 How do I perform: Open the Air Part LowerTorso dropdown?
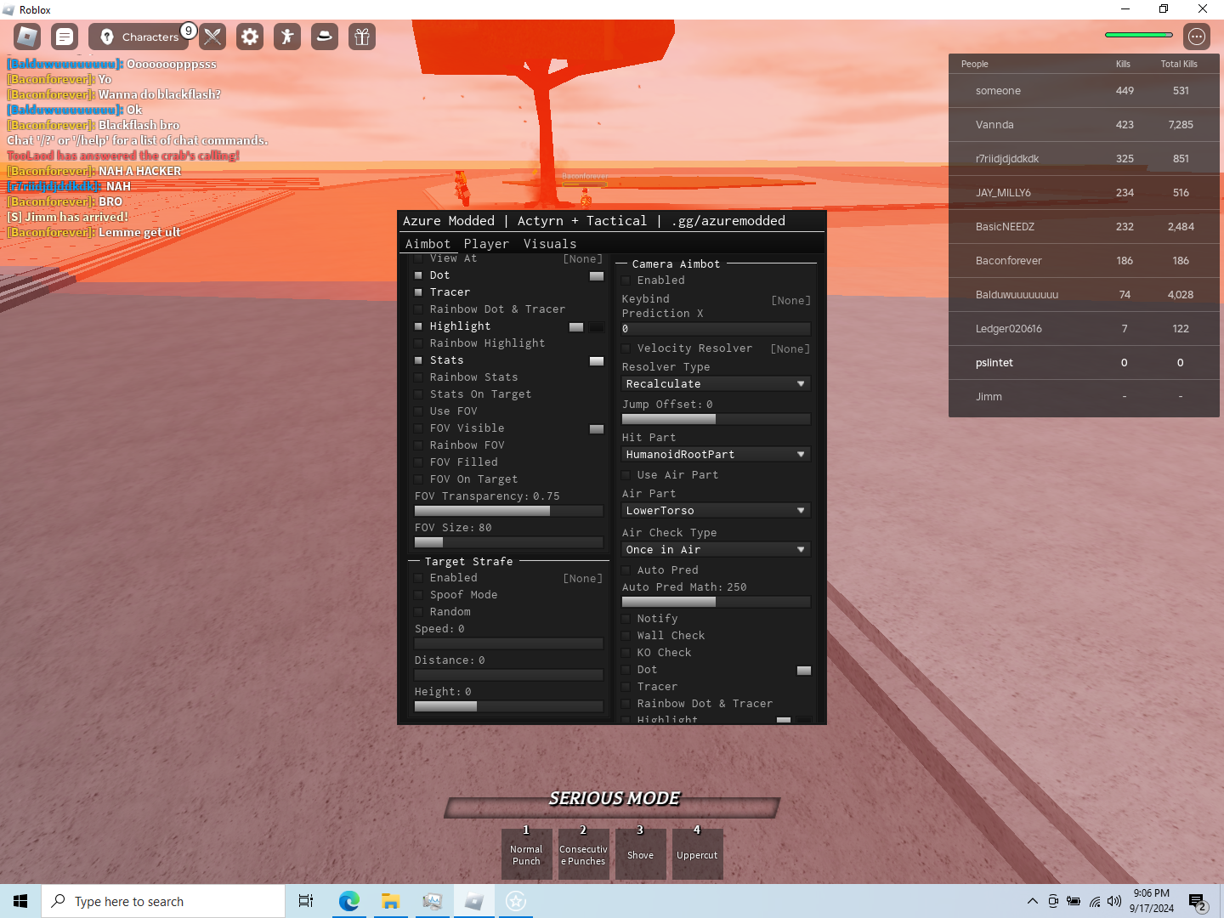coord(717,511)
